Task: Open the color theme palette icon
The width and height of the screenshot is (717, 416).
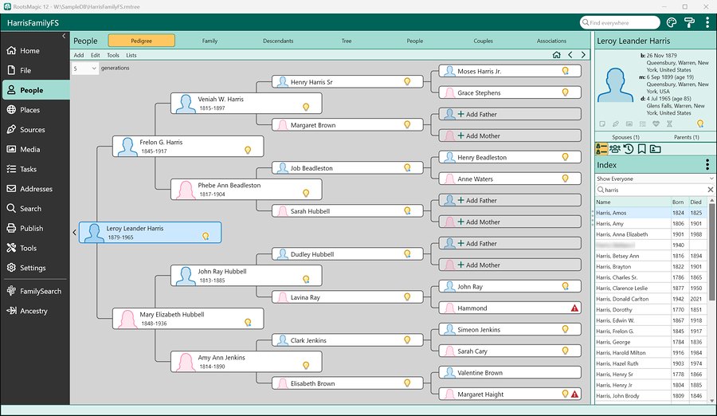Action: tap(672, 22)
